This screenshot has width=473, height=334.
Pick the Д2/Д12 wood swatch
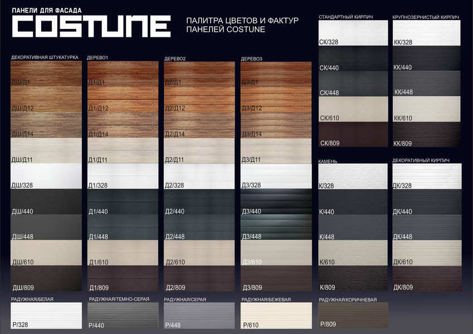tap(199, 100)
